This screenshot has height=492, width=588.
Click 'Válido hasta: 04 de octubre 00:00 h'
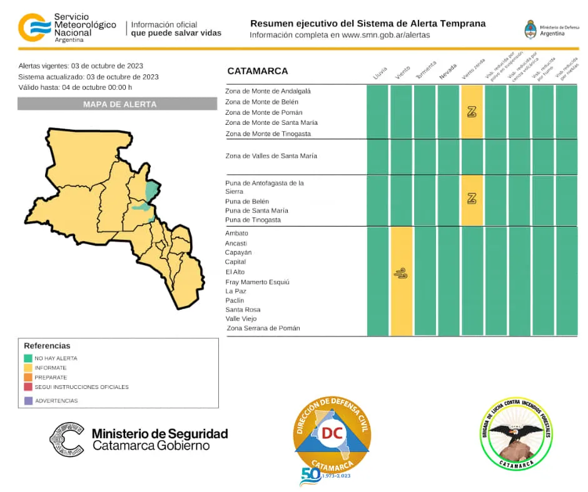(75, 87)
